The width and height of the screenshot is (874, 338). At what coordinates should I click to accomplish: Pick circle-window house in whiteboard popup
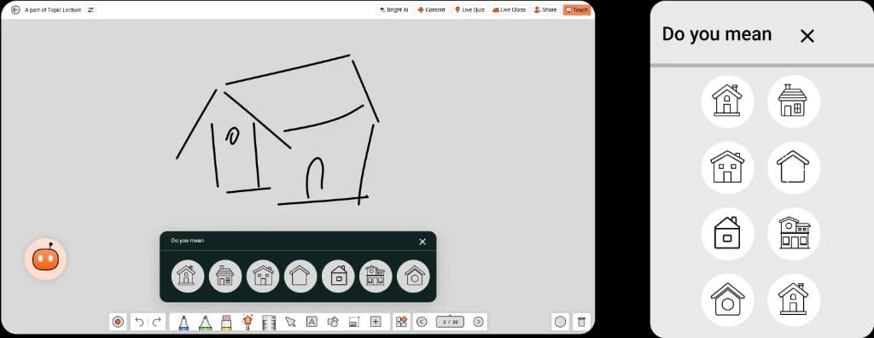coord(413,276)
